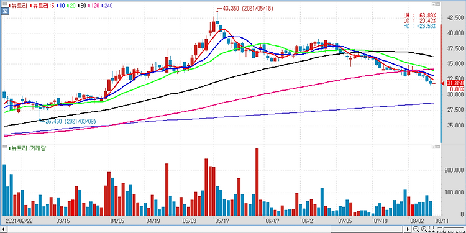The height and width of the screenshot is (233, 466).
Task: Adjust the chart zoom slider handle
Action: (x=444, y=229)
